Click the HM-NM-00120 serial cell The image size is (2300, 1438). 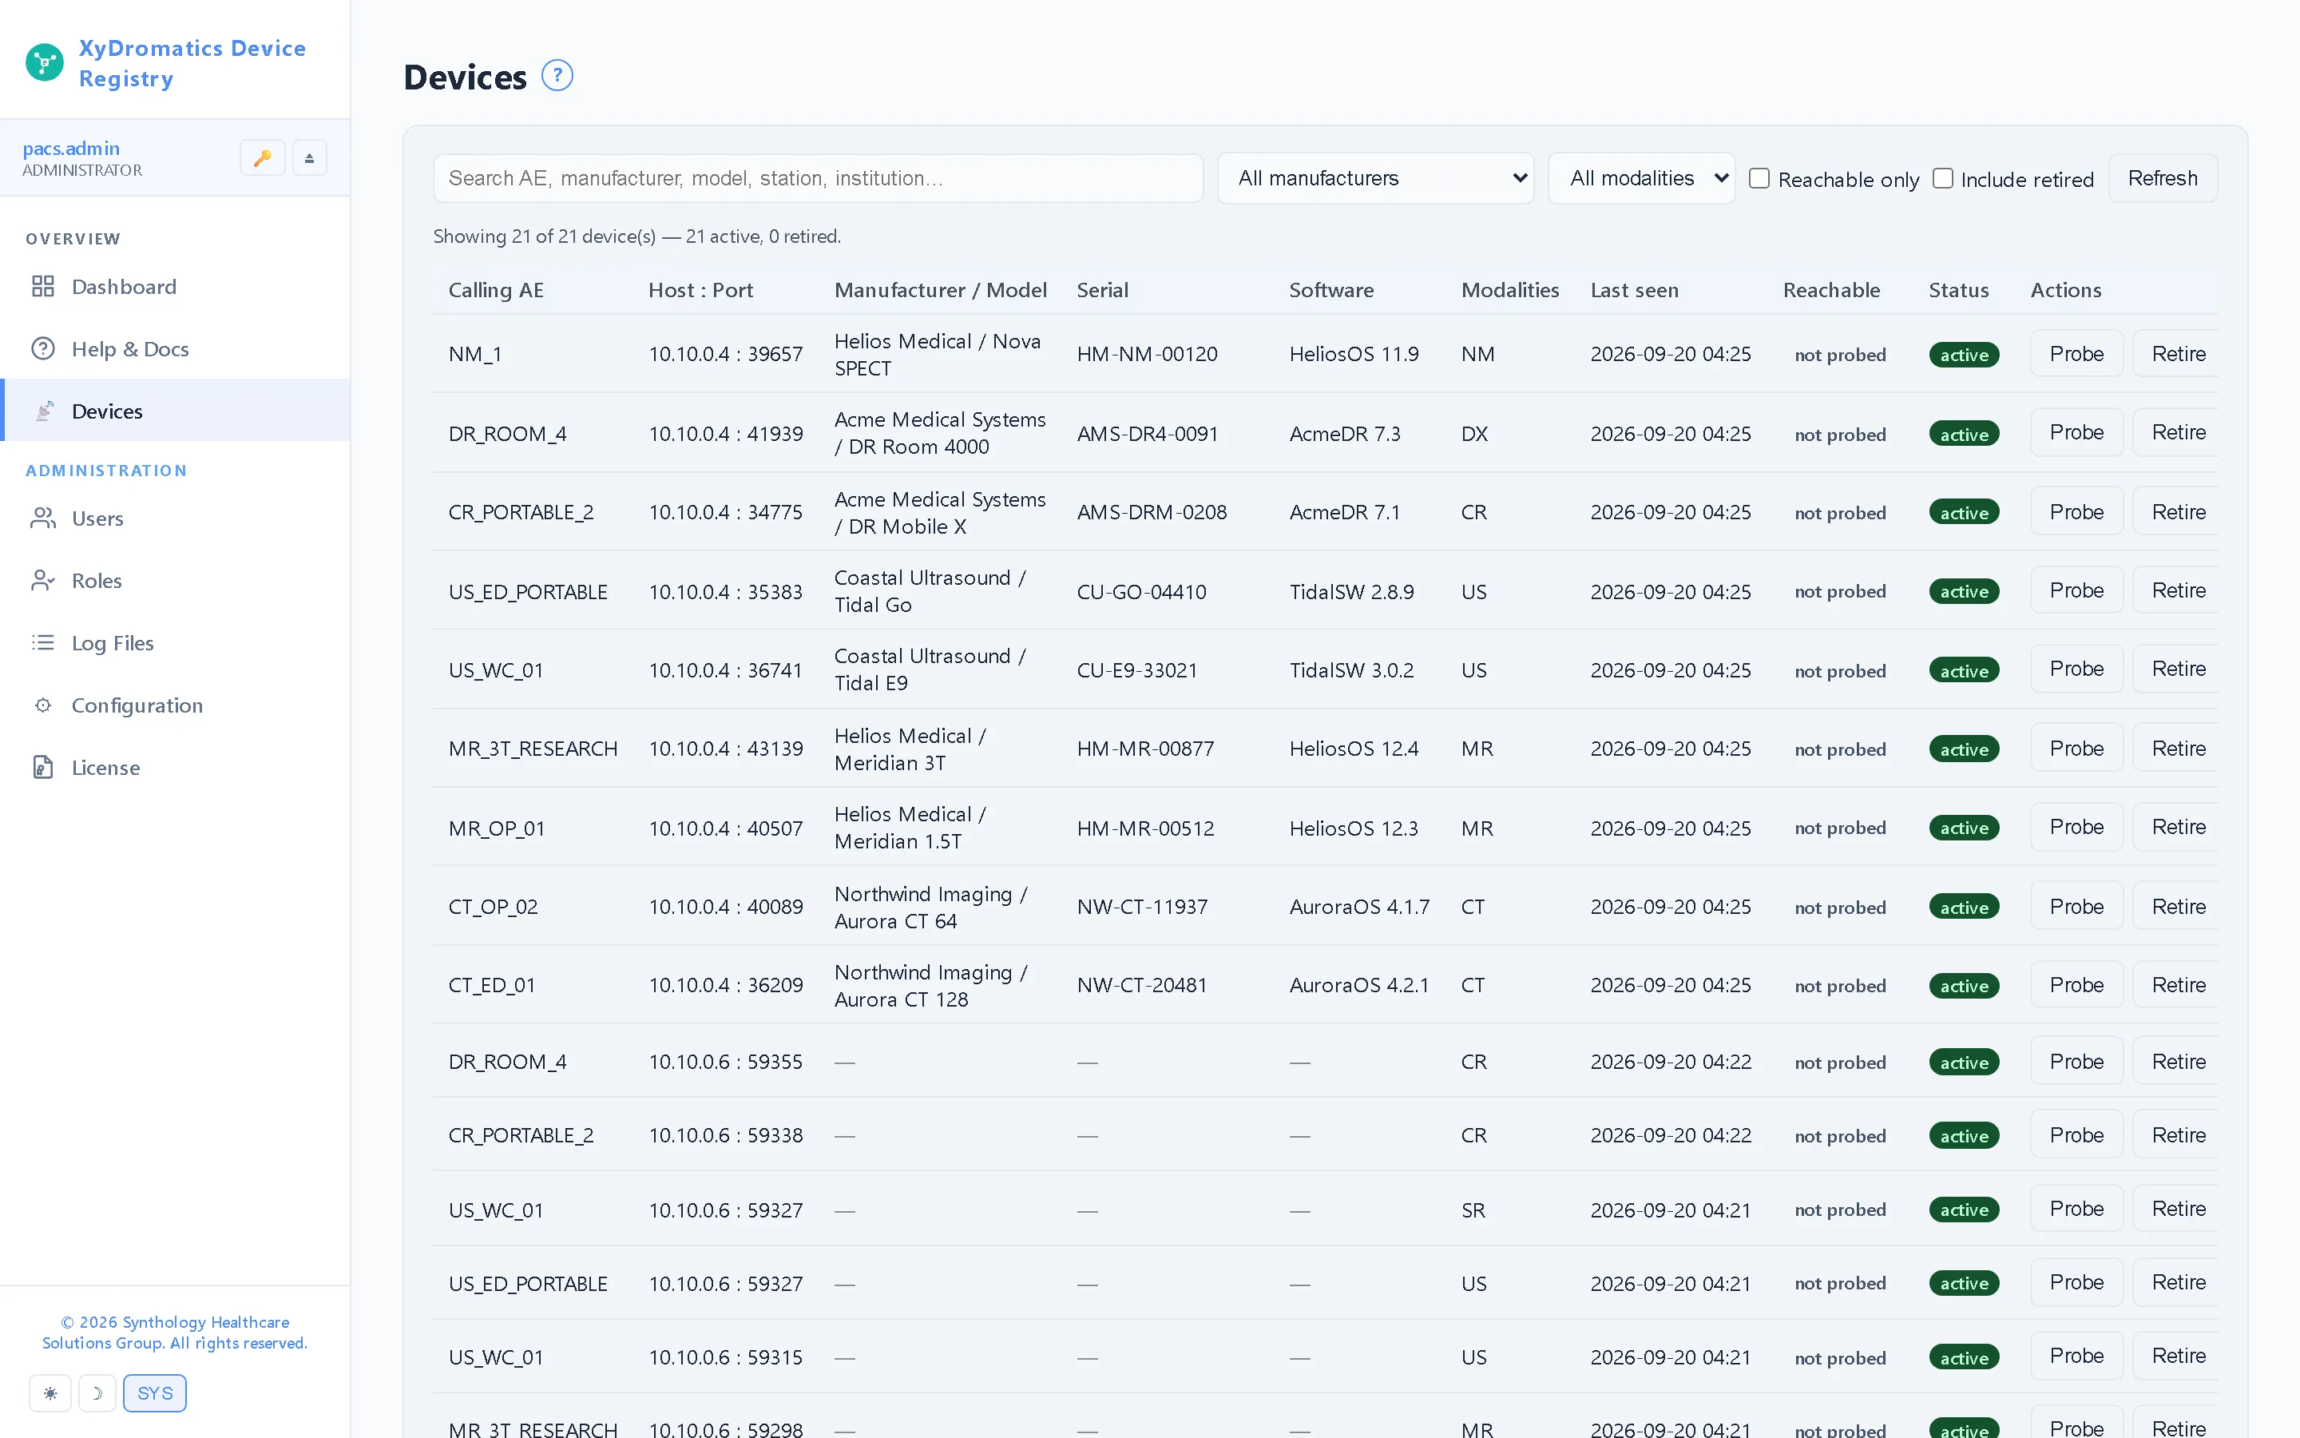(x=1146, y=354)
